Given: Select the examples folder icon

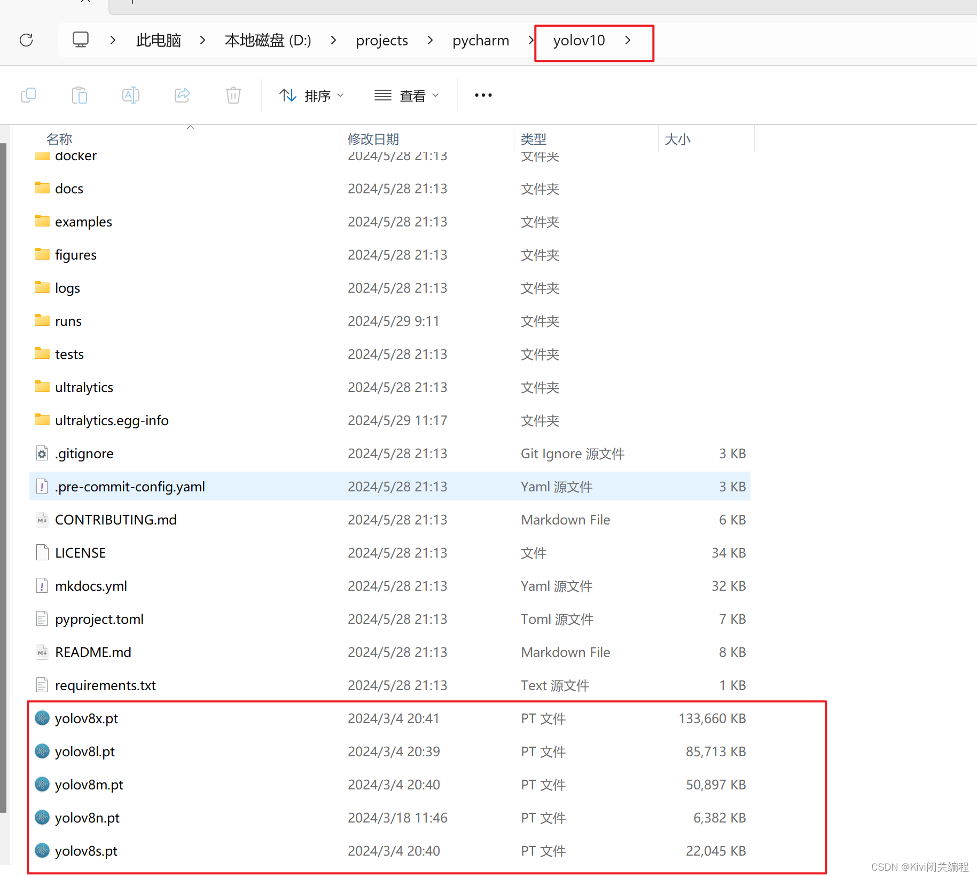Looking at the screenshot, I should pos(42,221).
